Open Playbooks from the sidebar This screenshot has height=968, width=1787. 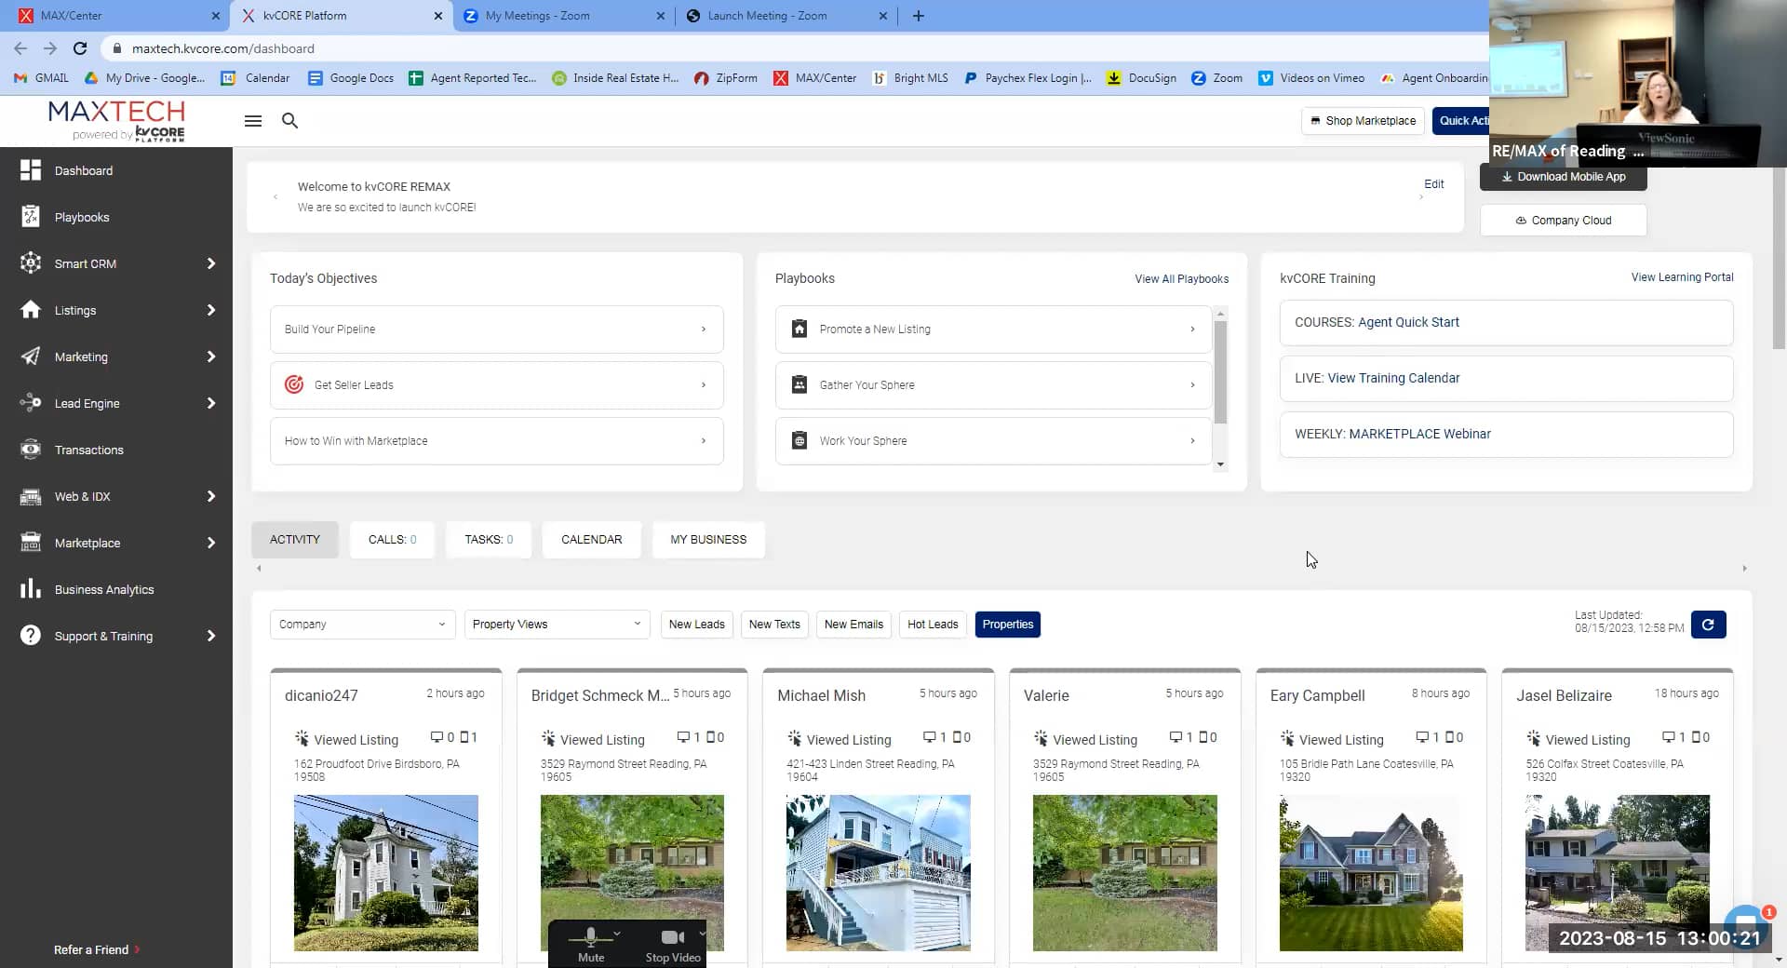[82, 217]
